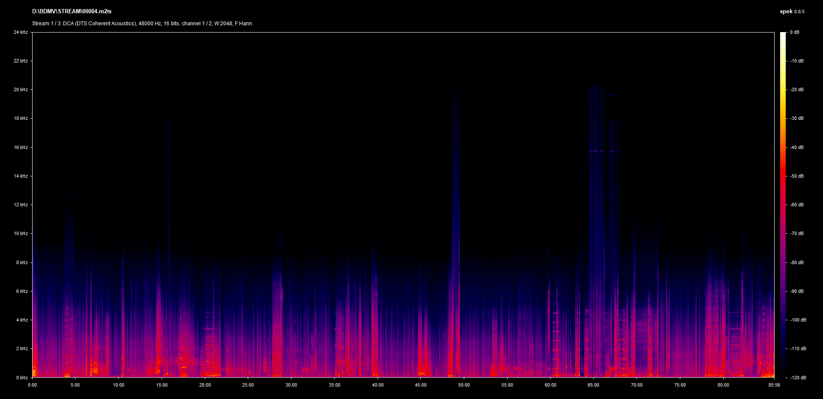Click the 0 dB legend label
The image size is (823, 399).
(x=794, y=32)
